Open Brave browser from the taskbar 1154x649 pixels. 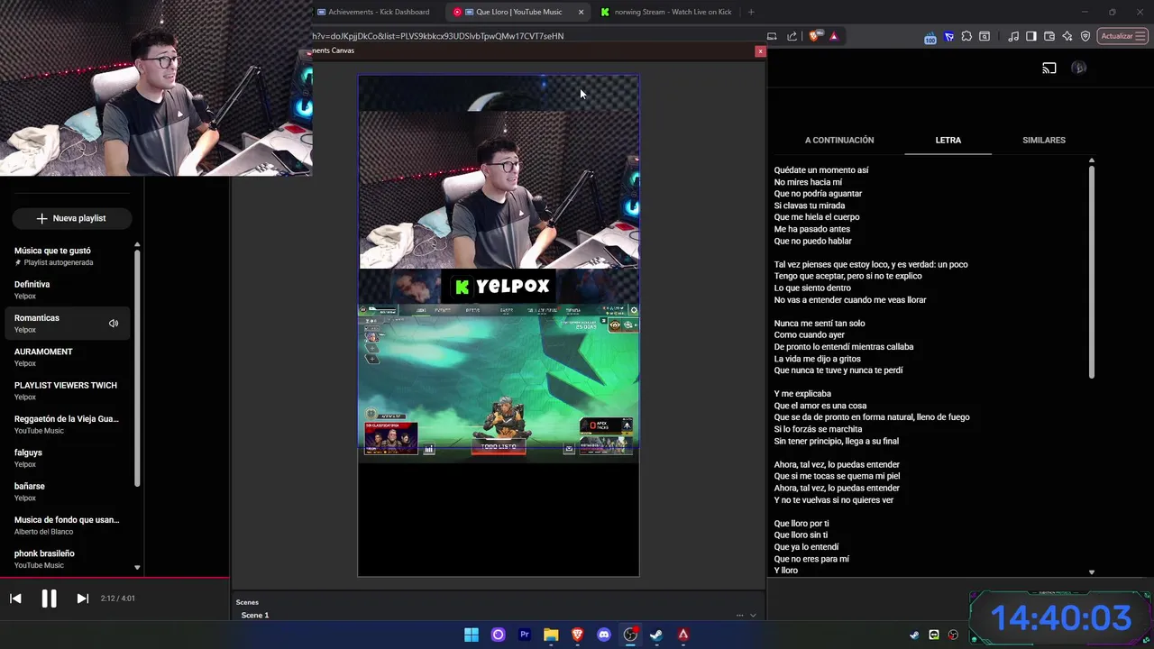578,635
